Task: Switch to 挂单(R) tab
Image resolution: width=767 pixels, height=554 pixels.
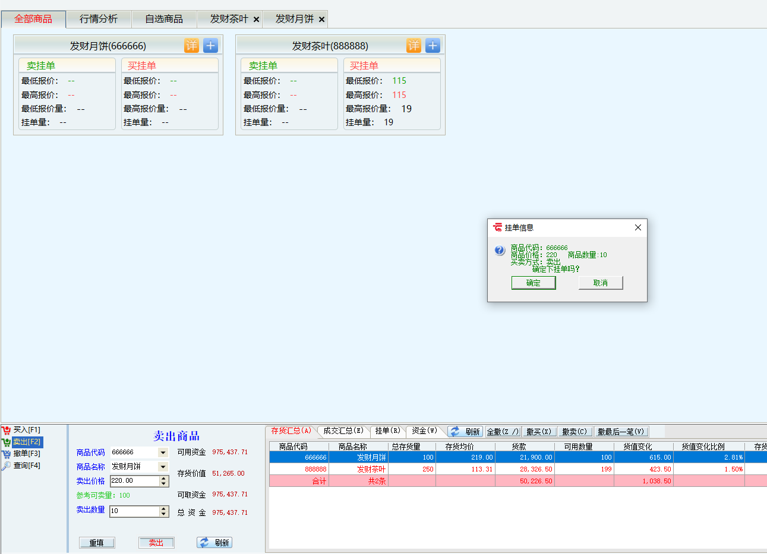Action: coord(388,430)
